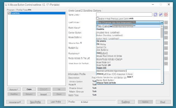This screenshot has height=108, width=176.
Task: Open gear settings for Rustain Su row
Action: click(x=166, y=48)
